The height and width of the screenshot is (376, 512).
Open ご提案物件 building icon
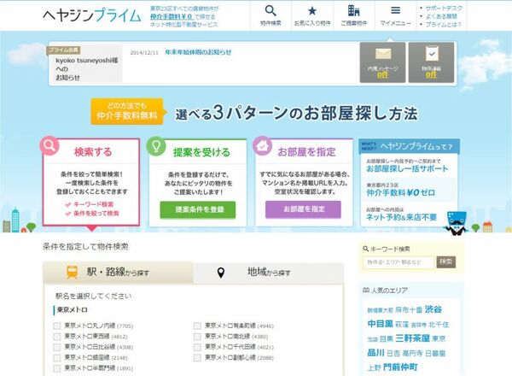click(x=353, y=11)
